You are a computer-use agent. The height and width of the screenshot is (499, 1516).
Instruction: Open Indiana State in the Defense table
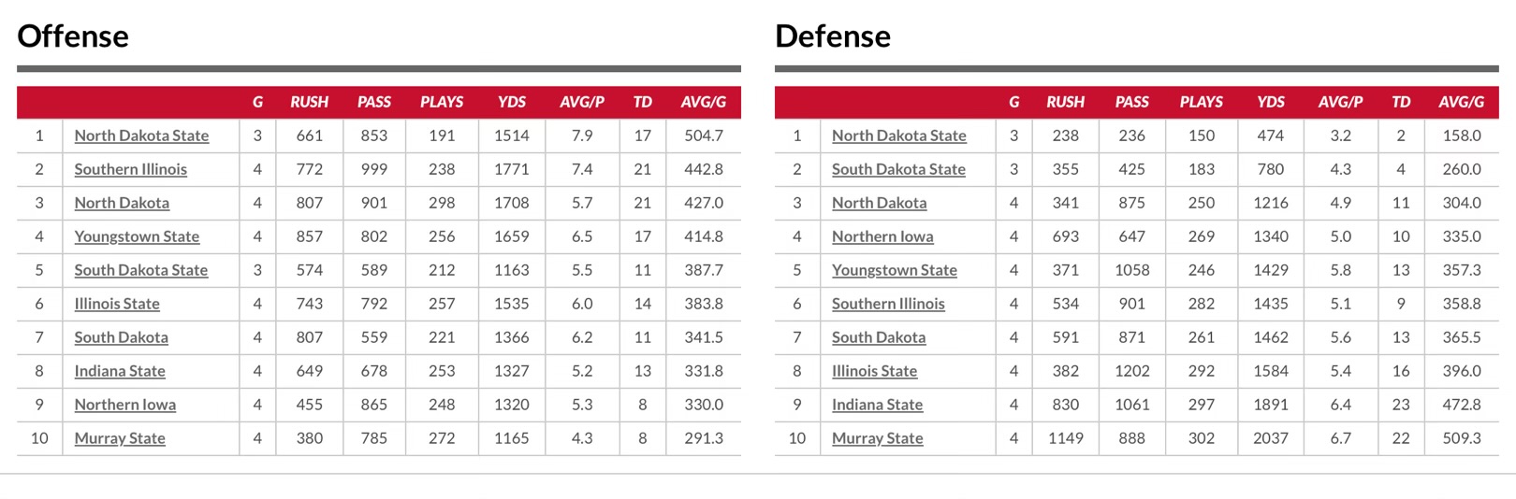(x=877, y=405)
